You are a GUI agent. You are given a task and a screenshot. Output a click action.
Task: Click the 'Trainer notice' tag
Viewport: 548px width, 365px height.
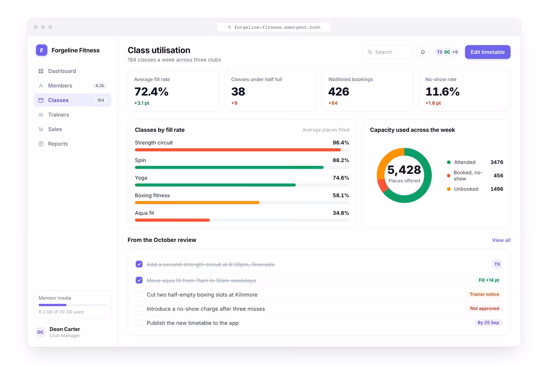[484, 294]
